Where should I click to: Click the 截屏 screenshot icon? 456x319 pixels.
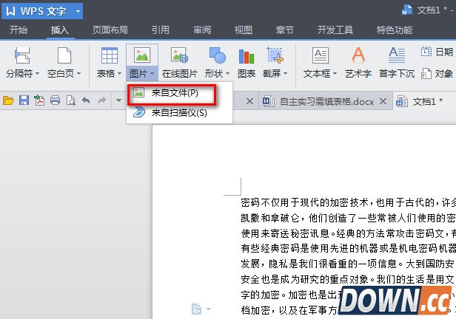(x=275, y=55)
